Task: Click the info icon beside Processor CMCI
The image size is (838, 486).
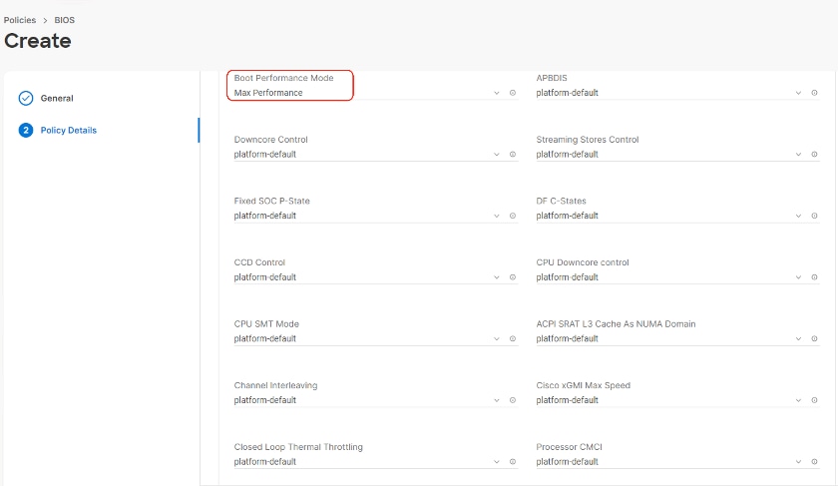Action: (x=814, y=462)
